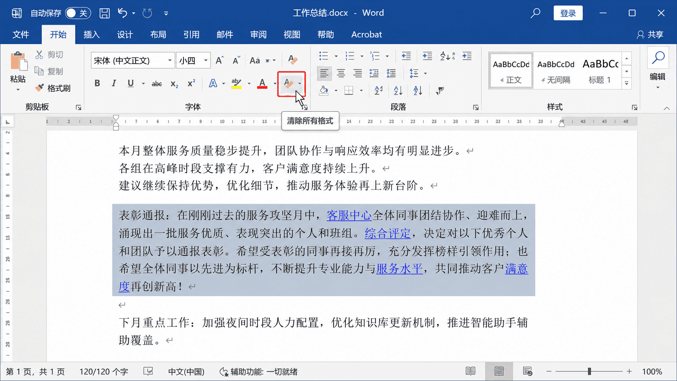Open the 文件 File tab
This screenshot has height=381, width=677.
coord(21,34)
